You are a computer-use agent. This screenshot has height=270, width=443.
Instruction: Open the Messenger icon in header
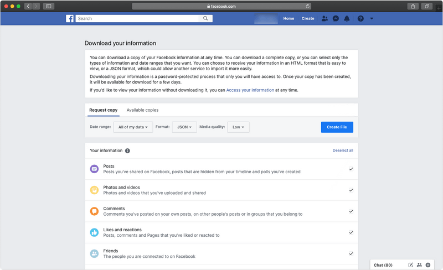point(336,18)
